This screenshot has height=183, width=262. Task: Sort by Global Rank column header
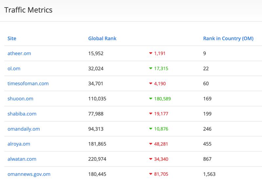pos(102,38)
